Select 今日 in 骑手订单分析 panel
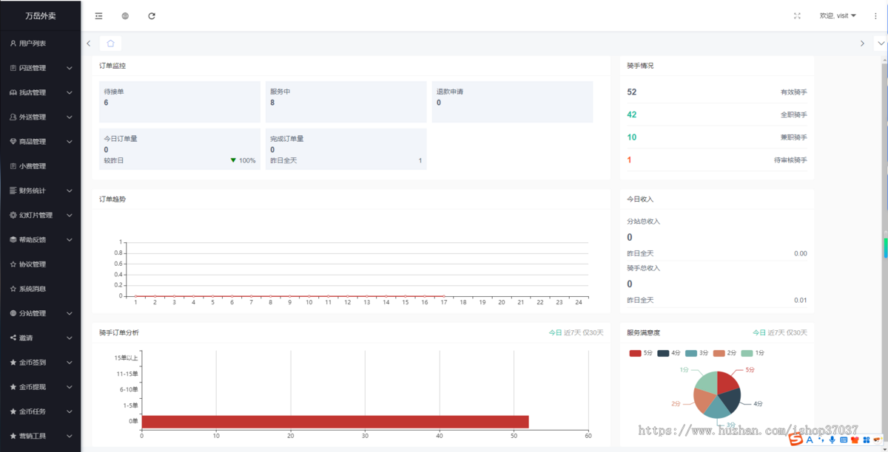The image size is (888, 452). [x=555, y=332]
